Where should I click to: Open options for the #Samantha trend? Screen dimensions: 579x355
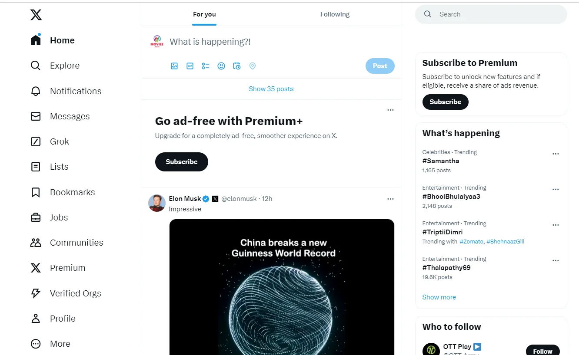[x=556, y=154]
